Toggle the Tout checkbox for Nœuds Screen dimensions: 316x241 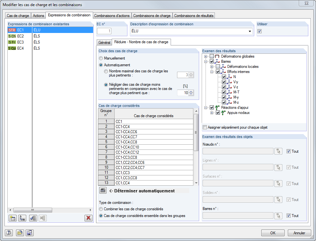tap(288, 151)
